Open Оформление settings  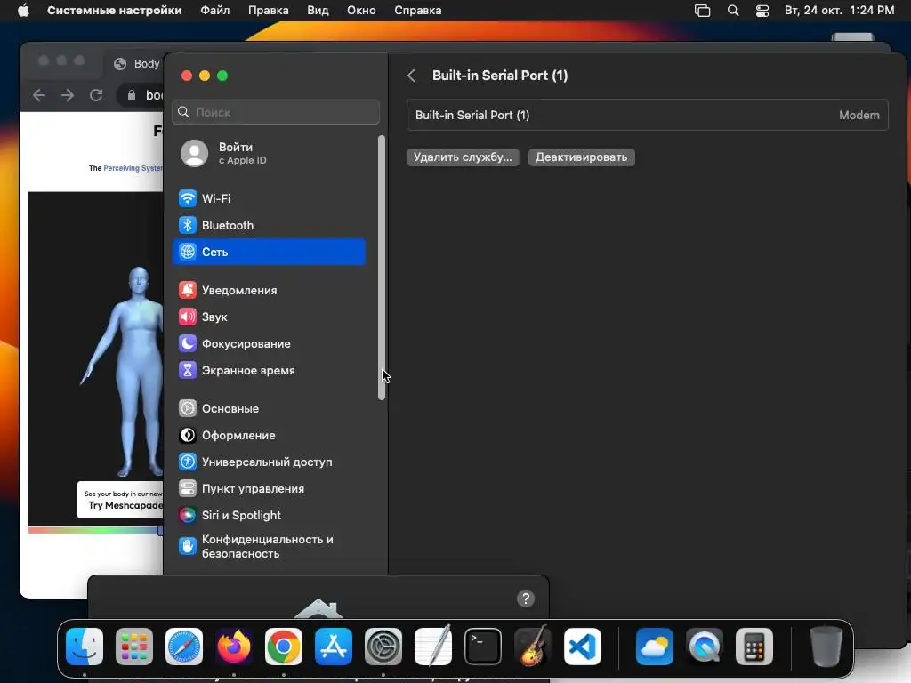tap(269, 436)
